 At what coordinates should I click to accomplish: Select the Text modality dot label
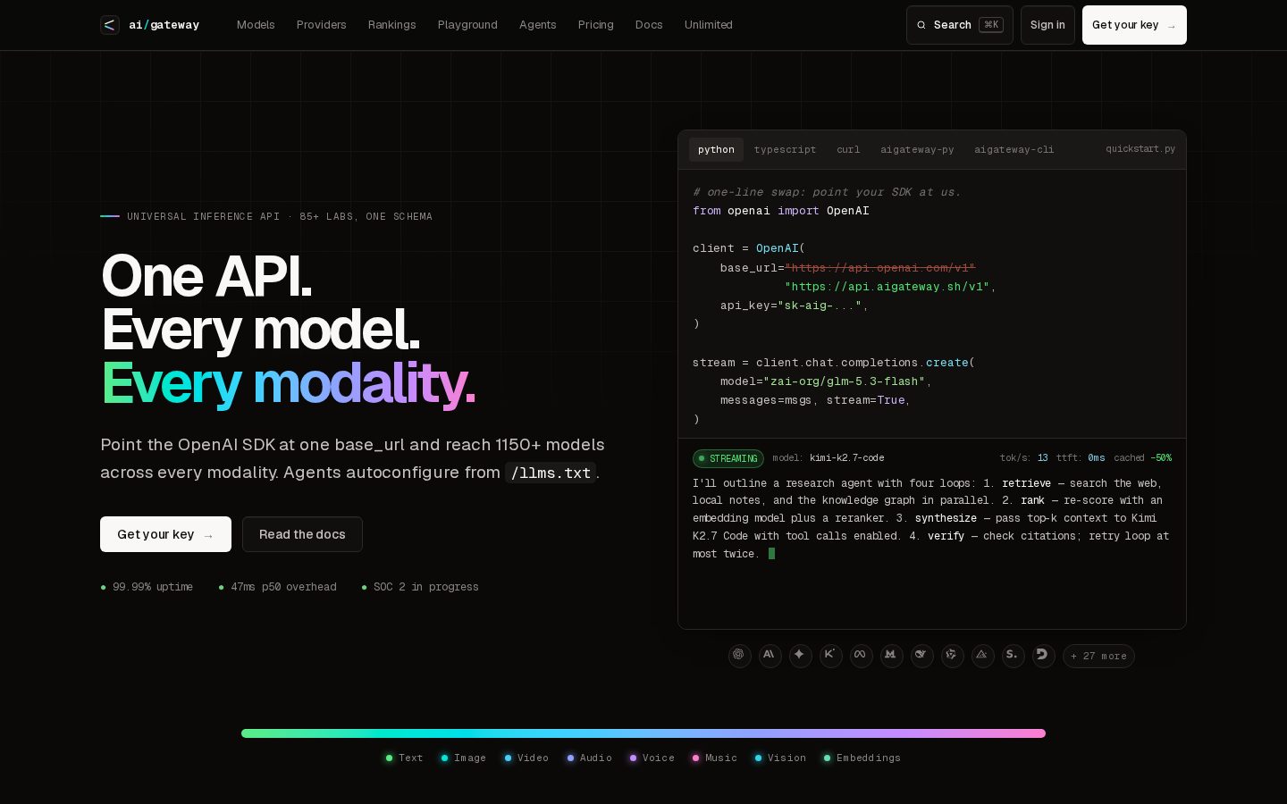404,758
